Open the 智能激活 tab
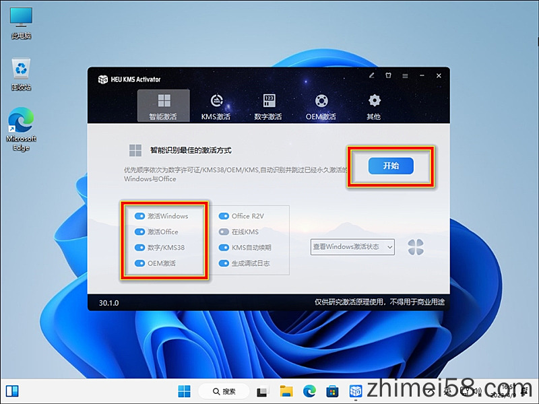 point(164,106)
